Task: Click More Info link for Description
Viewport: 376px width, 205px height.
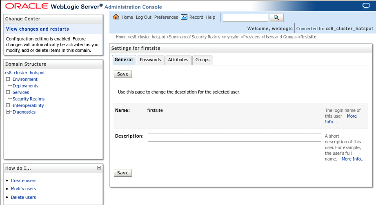Action: point(353,159)
